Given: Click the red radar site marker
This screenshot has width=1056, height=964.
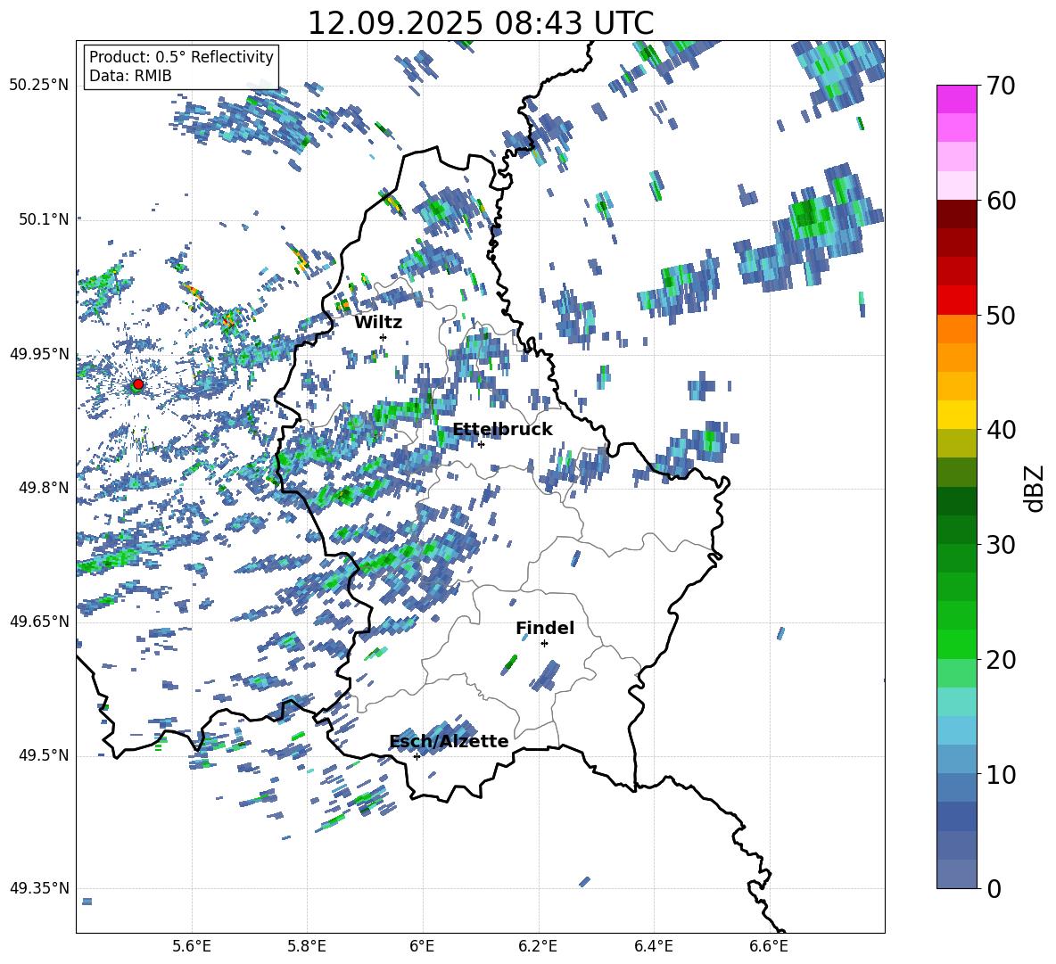Looking at the screenshot, I should [137, 384].
